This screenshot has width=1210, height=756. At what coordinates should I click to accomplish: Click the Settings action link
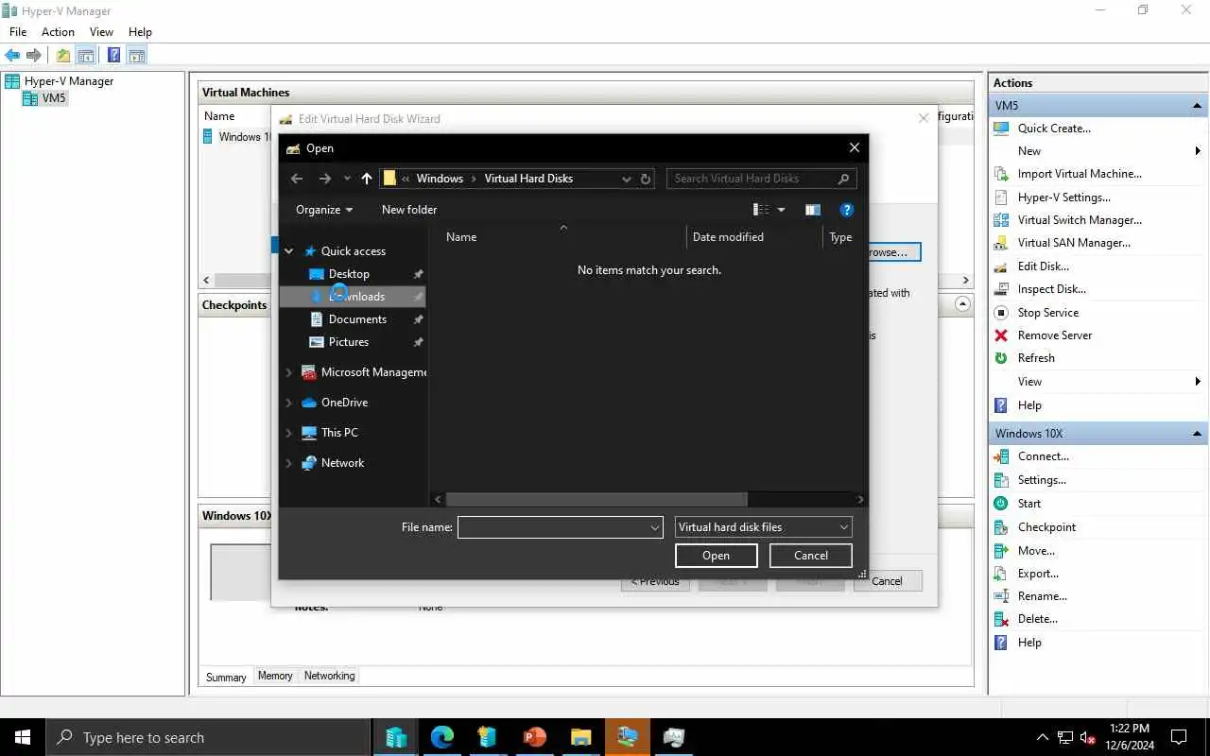(x=1042, y=480)
